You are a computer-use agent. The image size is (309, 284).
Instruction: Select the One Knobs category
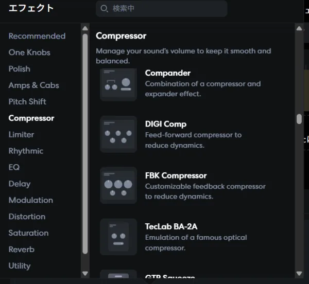tap(29, 52)
